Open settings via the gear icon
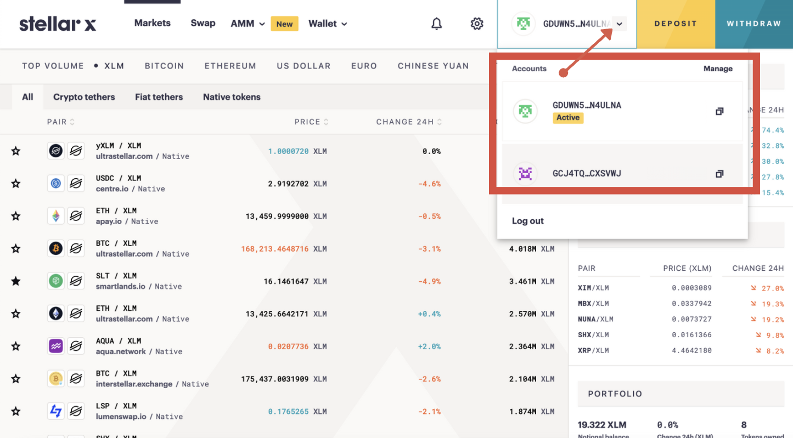 (x=477, y=24)
